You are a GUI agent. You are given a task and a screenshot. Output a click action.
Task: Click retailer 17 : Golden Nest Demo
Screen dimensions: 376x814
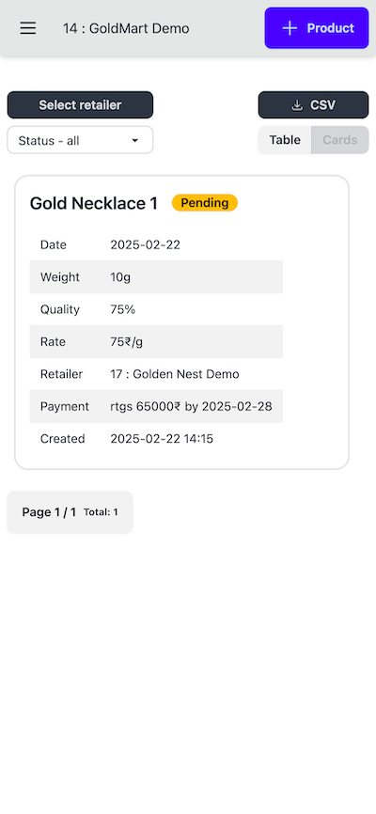(x=175, y=374)
